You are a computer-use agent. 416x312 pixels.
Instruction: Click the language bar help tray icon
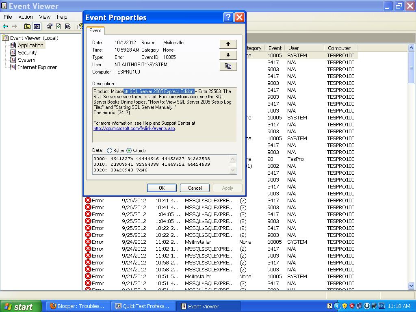[329, 306]
